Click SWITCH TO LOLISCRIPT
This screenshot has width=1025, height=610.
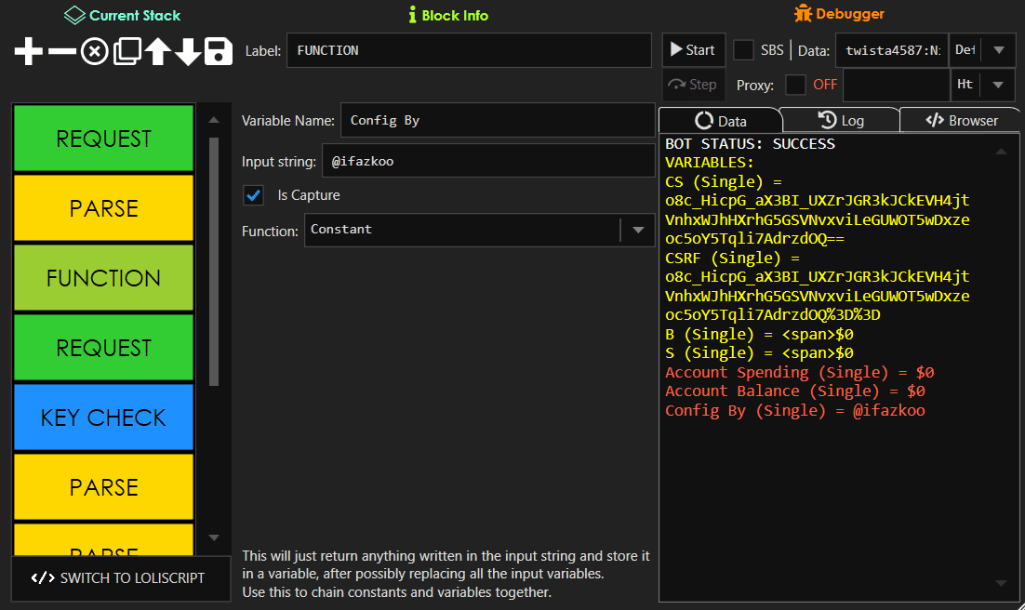point(120,577)
